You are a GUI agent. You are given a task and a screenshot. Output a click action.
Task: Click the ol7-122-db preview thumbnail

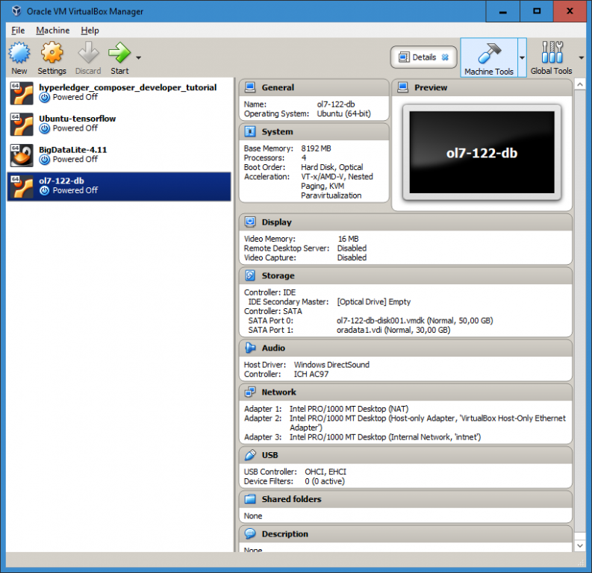[x=482, y=152]
